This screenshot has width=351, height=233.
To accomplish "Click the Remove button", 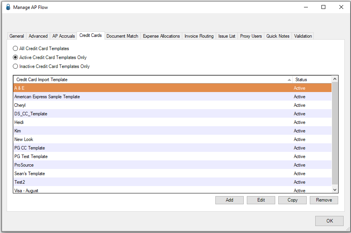I will point(324,200).
